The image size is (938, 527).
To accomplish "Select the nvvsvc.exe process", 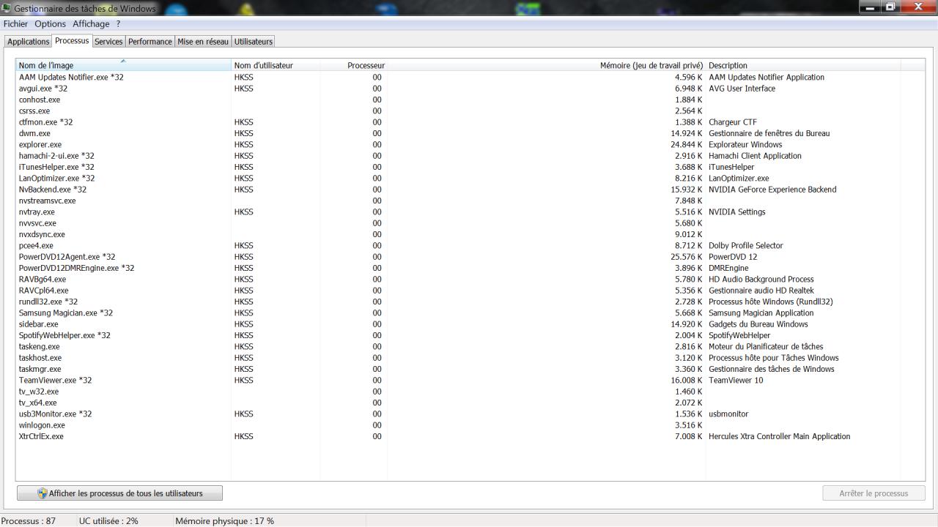I will click(470, 223).
